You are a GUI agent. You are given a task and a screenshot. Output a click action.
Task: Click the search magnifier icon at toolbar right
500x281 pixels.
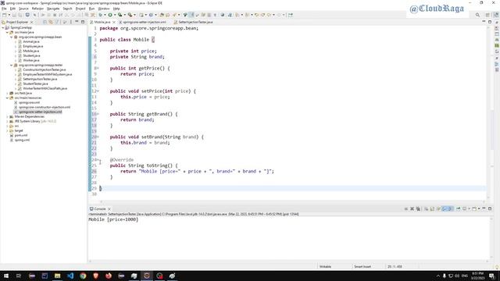pyautogui.click(x=477, y=15)
